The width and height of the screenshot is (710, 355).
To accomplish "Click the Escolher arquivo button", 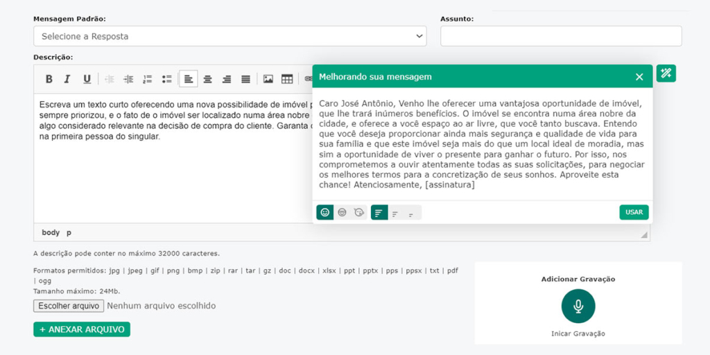I will click(x=69, y=306).
